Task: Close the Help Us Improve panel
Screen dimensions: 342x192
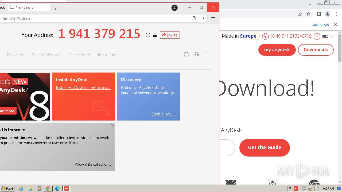Action: coord(112,125)
